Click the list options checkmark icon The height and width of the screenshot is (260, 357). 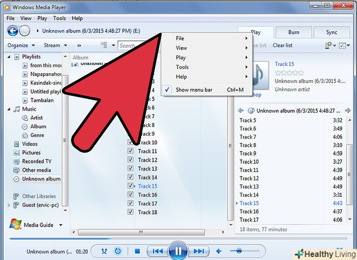[x=342, y=45]
